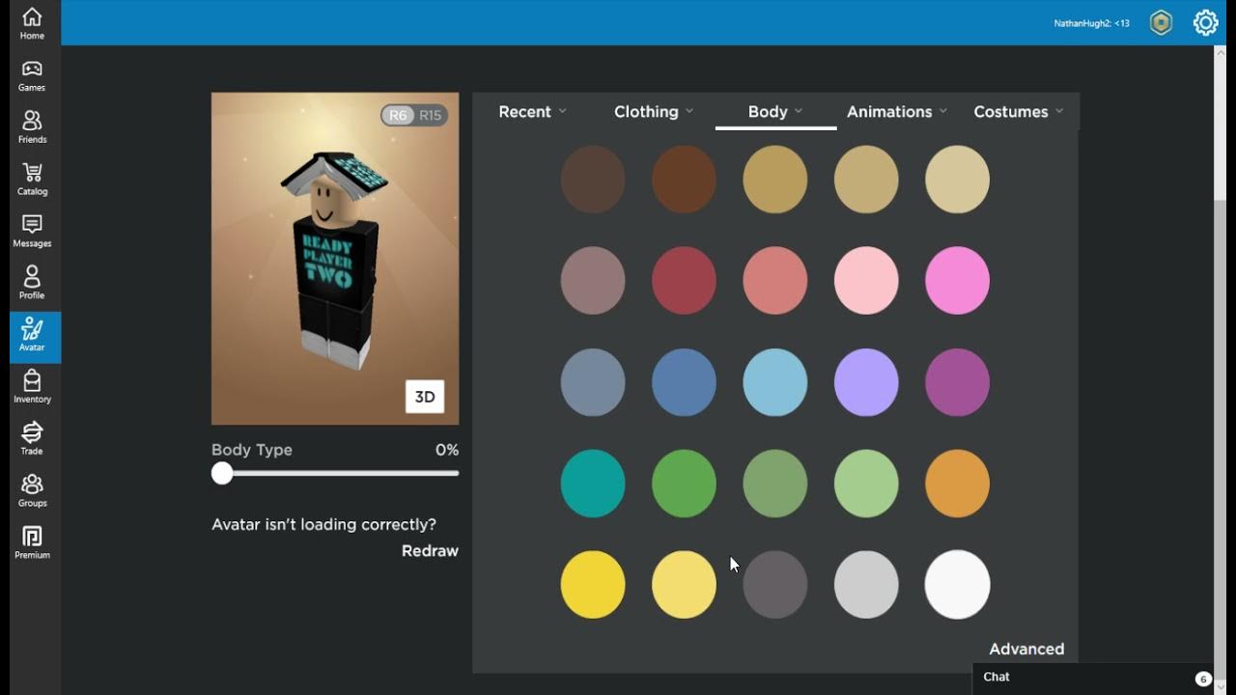The width and height of the screenshot is (1236, 695).
Task: Pick the bright yellow swatch
Action: pos(593,585)
